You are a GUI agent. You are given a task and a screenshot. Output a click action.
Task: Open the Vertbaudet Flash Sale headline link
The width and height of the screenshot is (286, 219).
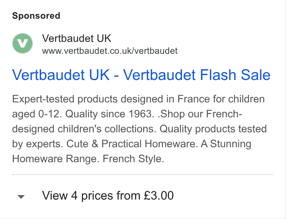(x=141, y=75)
